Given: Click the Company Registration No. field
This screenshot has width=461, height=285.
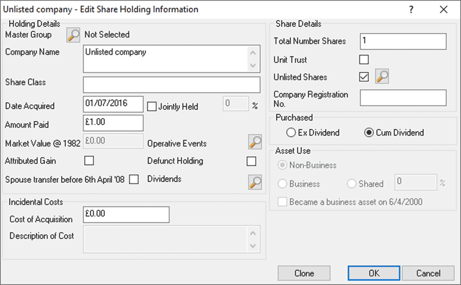Looking at the screenshot, I should pyautogui.click(x=402, y=97).
